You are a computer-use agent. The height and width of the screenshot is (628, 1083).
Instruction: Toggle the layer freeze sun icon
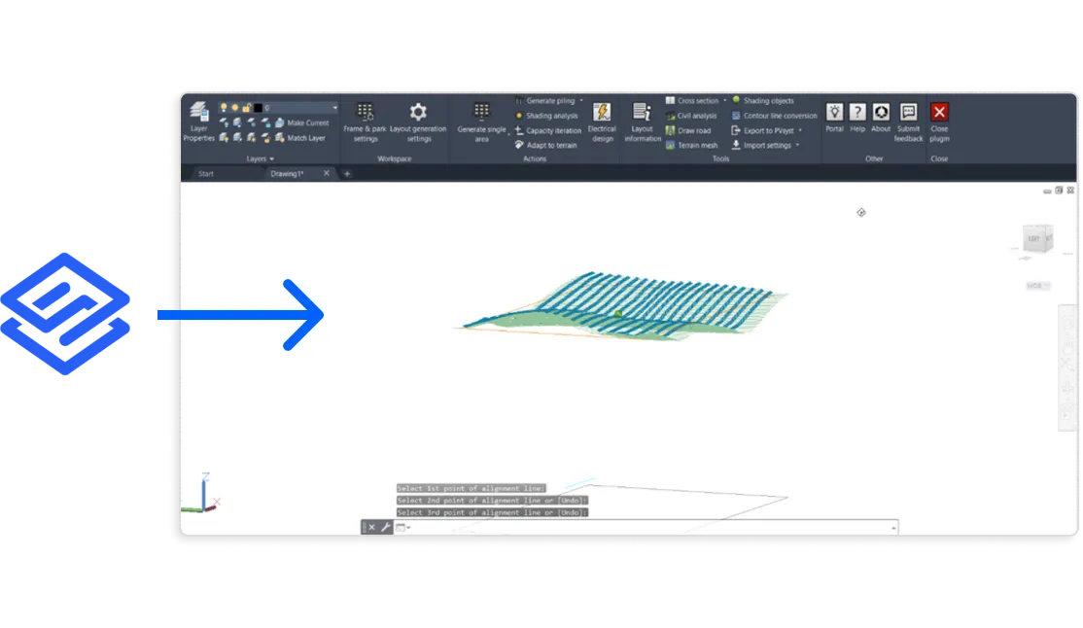tap(235, 108)
